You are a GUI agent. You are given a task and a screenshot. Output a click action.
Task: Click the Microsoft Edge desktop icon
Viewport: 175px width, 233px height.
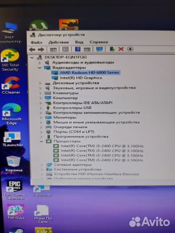point(12,114)
